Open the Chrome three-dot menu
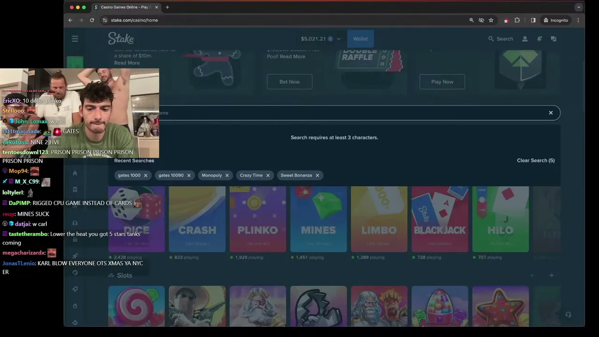 [578, 20]
